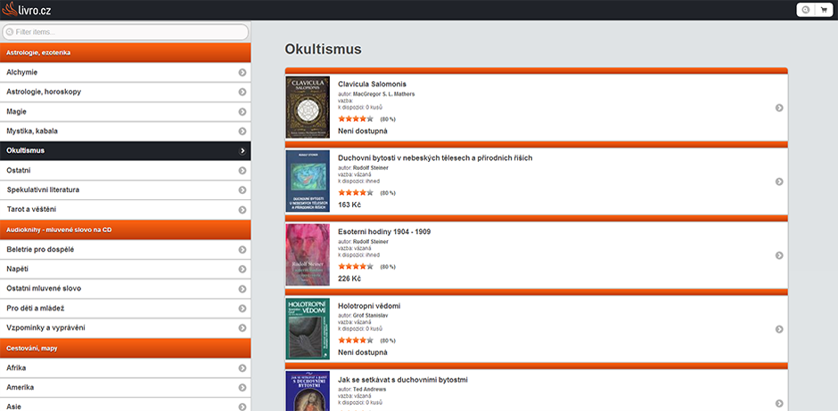Open Ostatní mluvené slovo category
This screenshot has height=411, width=838.
tap(126, 289)
